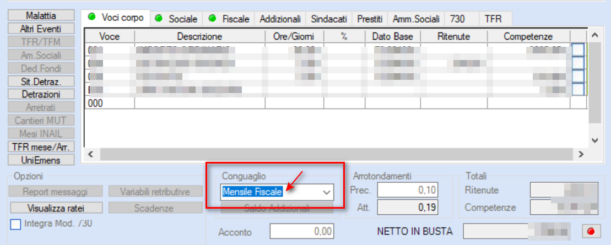Click Visualizza ratei button
The width and height of the screenshot is (611, 245).
(x=56, y=208)
